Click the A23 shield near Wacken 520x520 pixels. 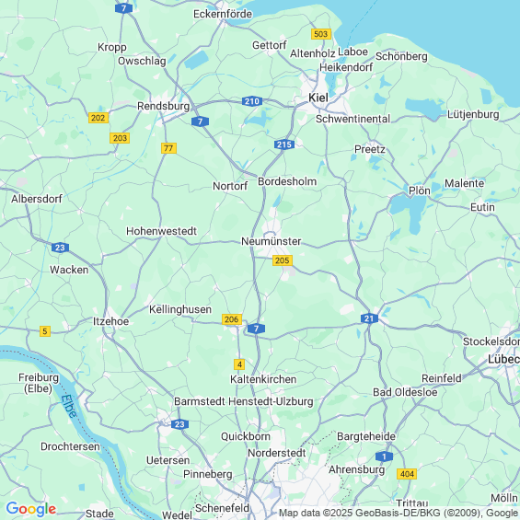click(60, 248)
